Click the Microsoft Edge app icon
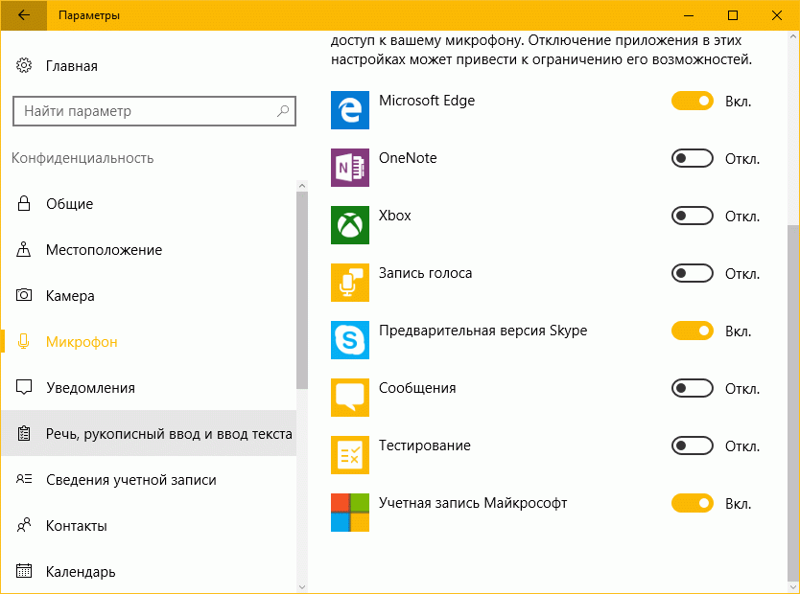Screen dimensions: 800x594 click(x=350, y=110)
